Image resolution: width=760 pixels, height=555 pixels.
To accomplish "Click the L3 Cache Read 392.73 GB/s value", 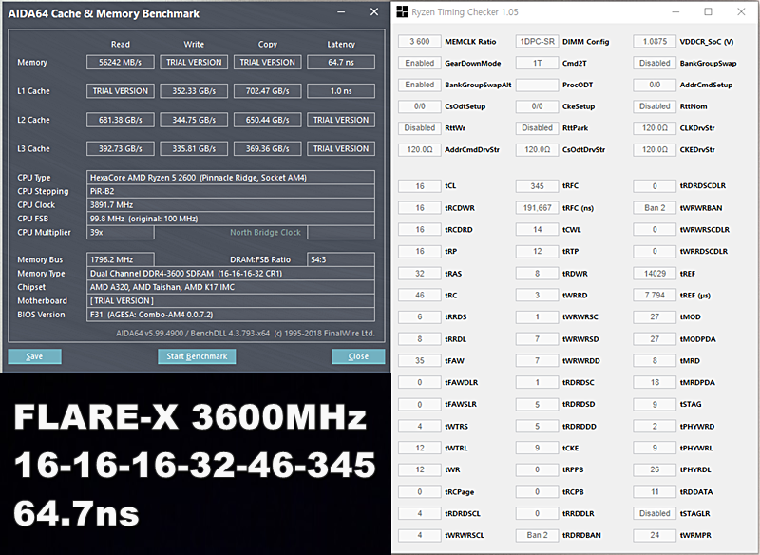I will coord(121,149).
